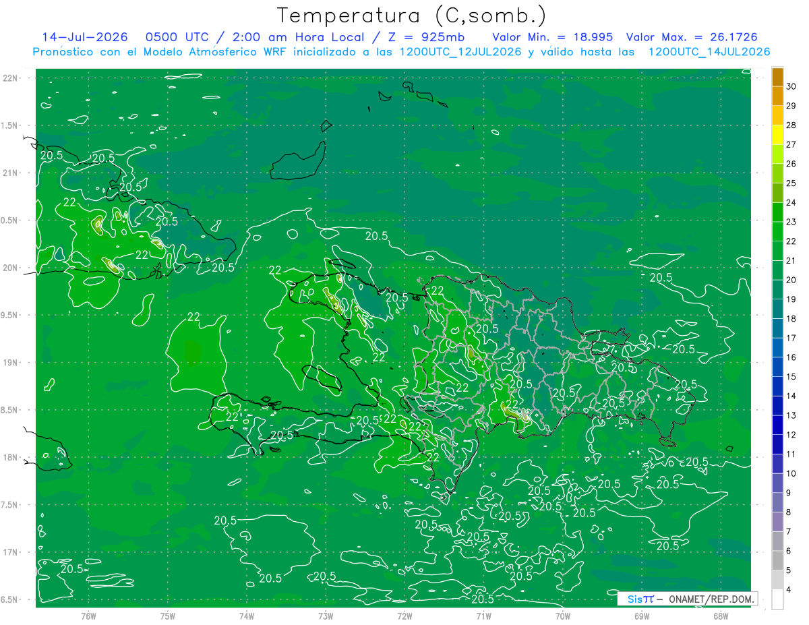The width and height of the screenshot is (809, 625).
Task: Click the 18N latitude axis label
Action: coord(10,458)
